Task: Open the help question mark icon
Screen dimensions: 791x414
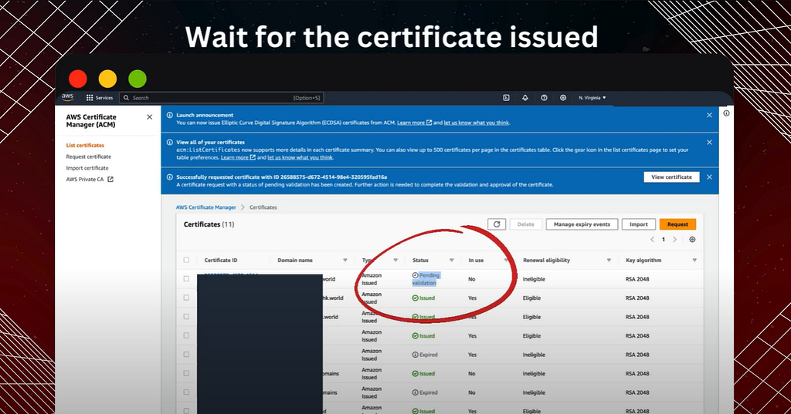Action: [x=544, y=98]
